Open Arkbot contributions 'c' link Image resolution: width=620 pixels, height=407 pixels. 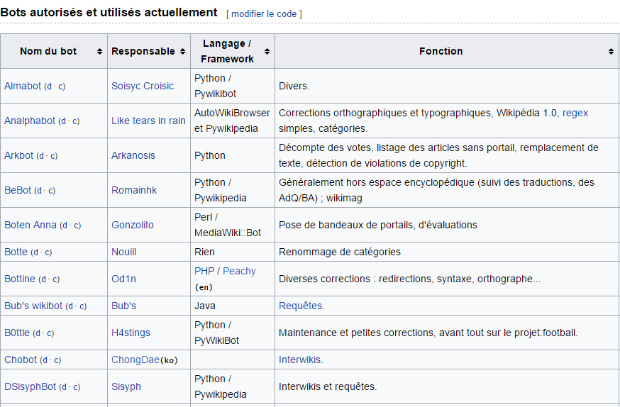pos(53,156)
